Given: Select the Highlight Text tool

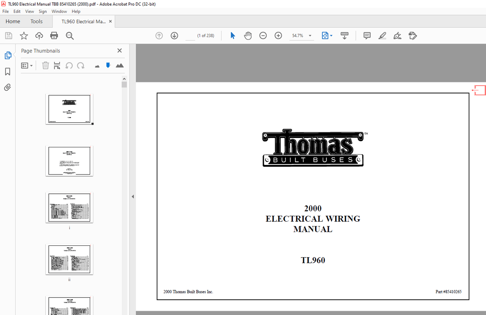Looking at the screenshot, I should coord(382,36).
